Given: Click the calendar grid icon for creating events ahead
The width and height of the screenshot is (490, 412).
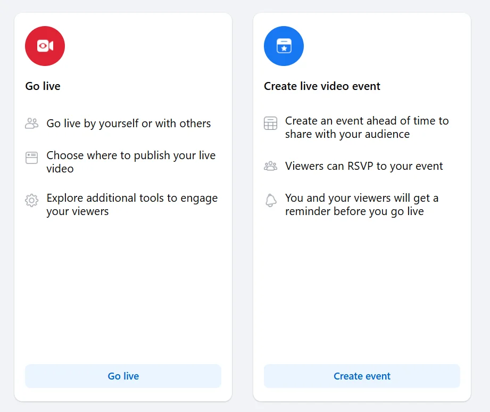Looking at the screenshot, I should [270, 123].
